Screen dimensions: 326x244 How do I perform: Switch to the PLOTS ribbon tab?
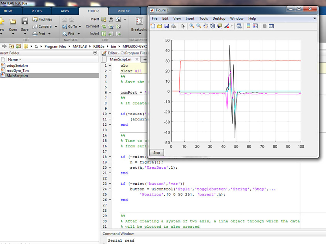point(37,11)
